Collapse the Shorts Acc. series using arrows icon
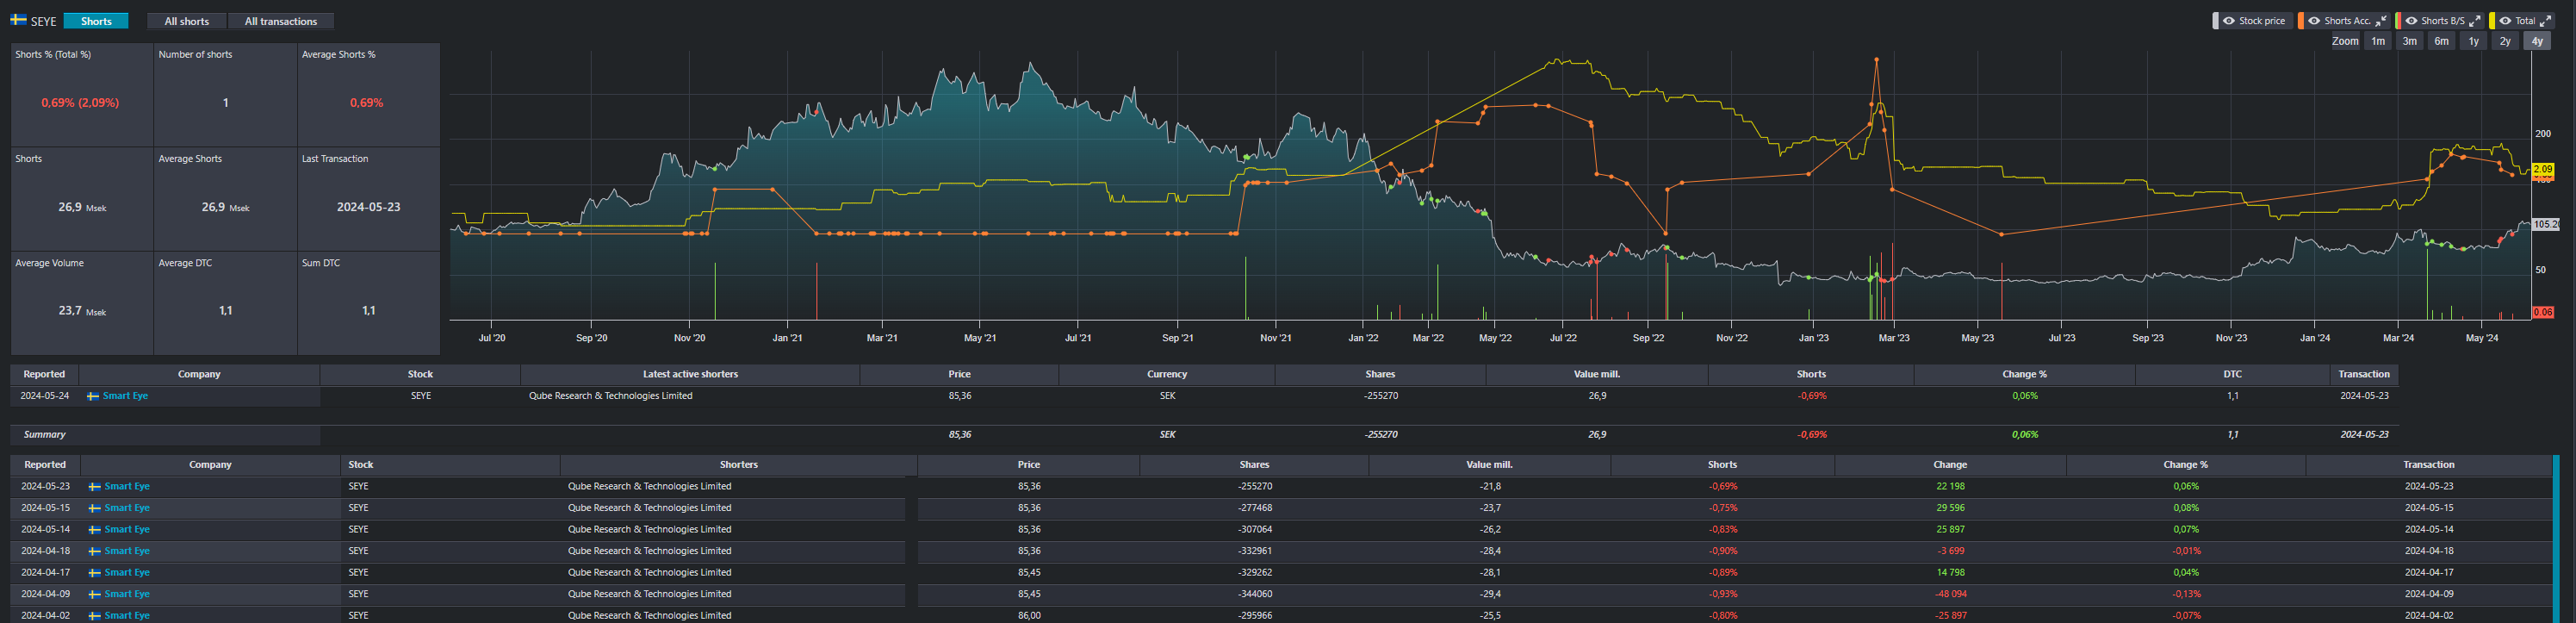 point(2382,21)
